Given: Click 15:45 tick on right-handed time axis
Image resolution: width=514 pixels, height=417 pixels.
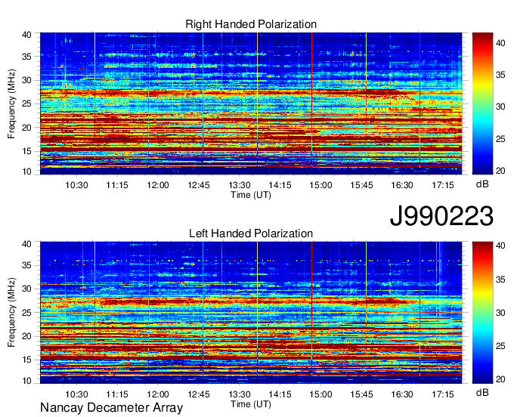Looking at the screenshot, I should click(x=361, y=185).
